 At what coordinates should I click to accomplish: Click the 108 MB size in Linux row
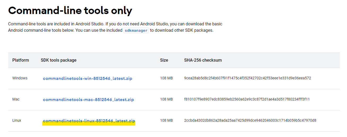(166, 121)
